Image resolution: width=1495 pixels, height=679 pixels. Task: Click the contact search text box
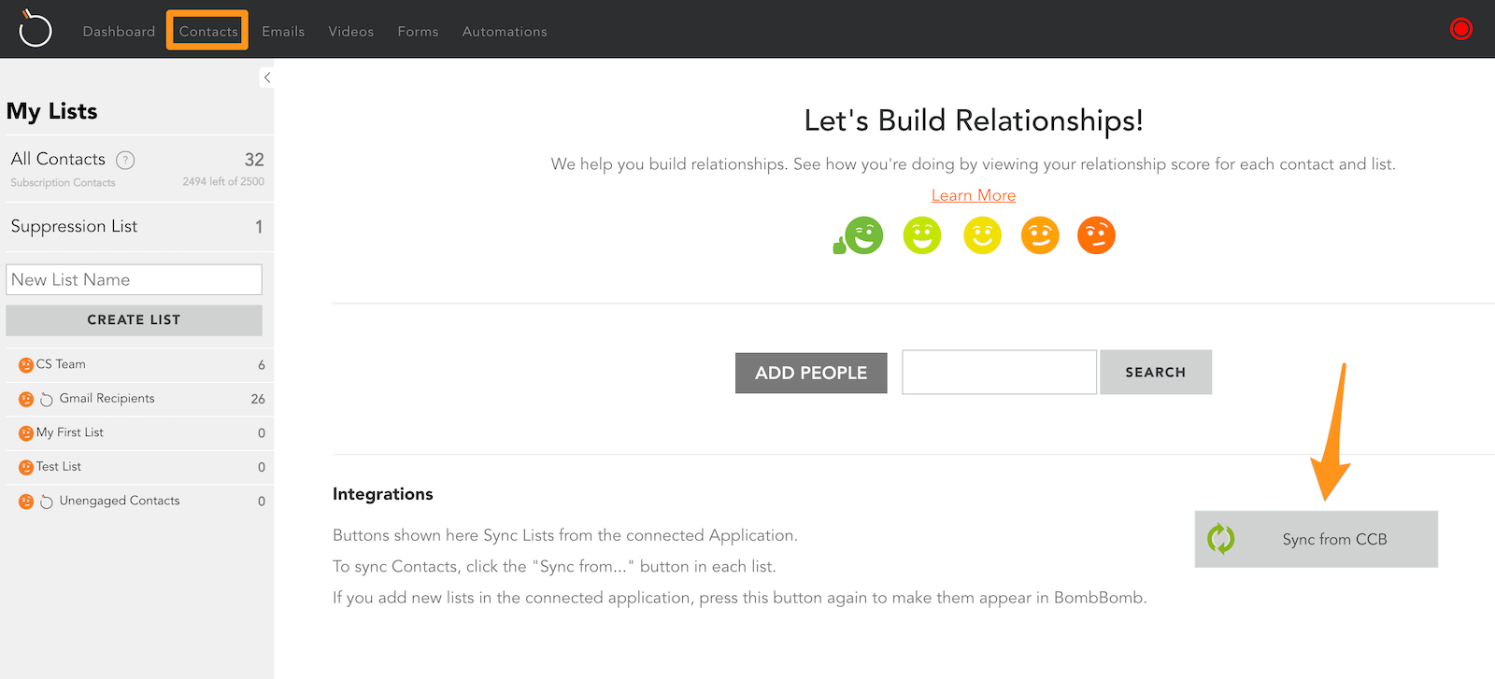tap(999, 372)
